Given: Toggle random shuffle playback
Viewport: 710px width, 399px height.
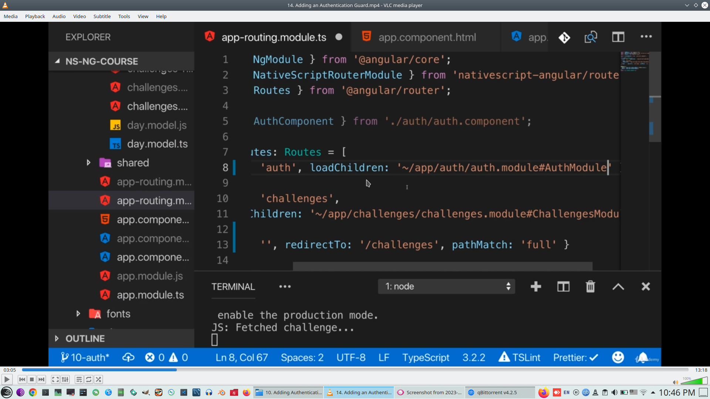Looking at the screenshot, I should click(x=98, y=379).
